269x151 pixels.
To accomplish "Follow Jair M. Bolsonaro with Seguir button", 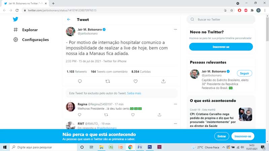I will 244,73.
